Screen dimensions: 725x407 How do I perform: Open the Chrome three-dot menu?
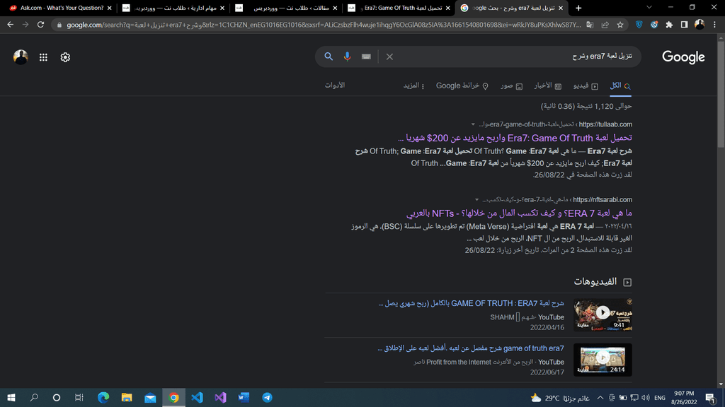tap(714, 25)
